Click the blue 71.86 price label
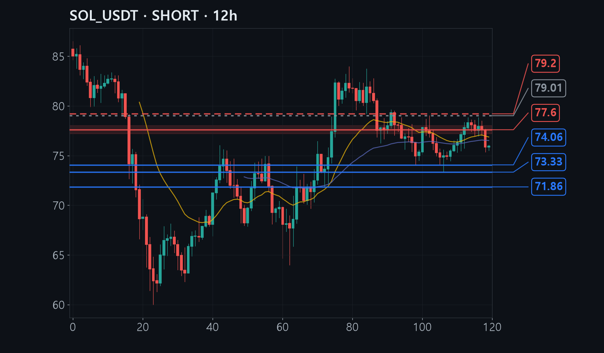 point(549,186)
